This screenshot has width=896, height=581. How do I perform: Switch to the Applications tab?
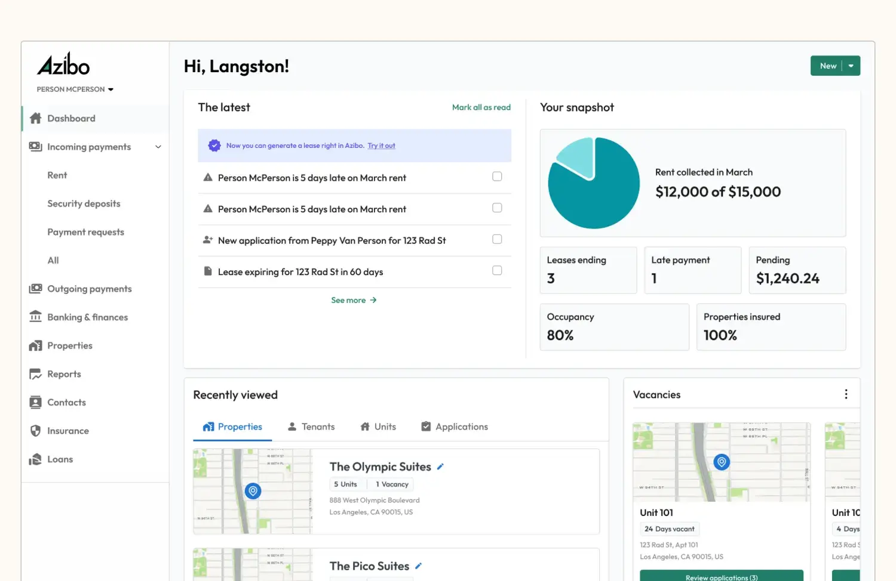(455, 427)
